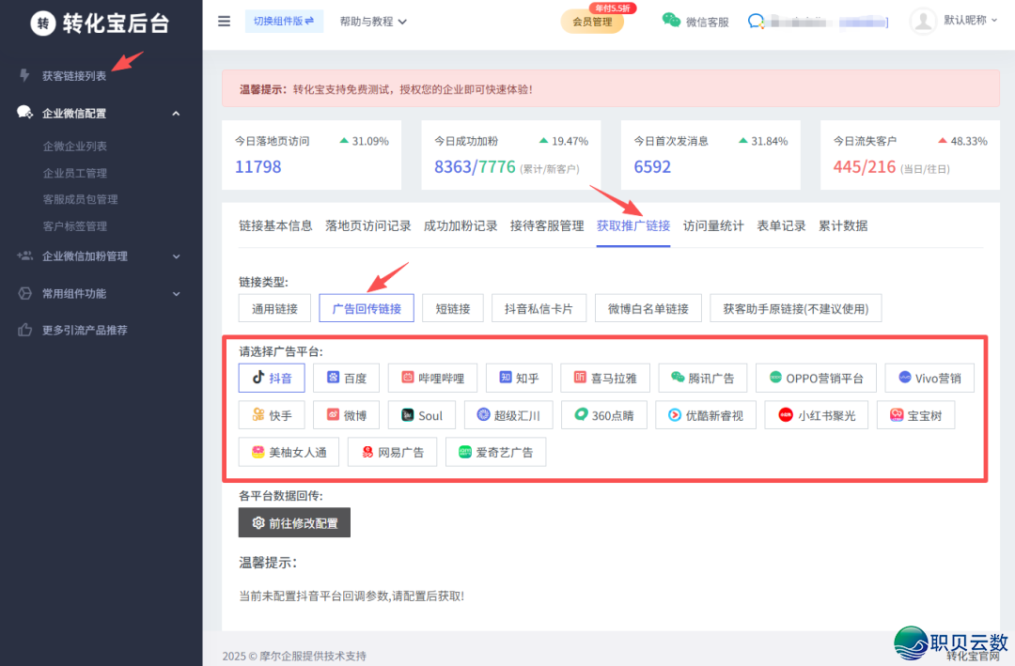Click the 前往修改配置 button
The height and width of the screenshot is (666, 1015).
pos(294,522)
